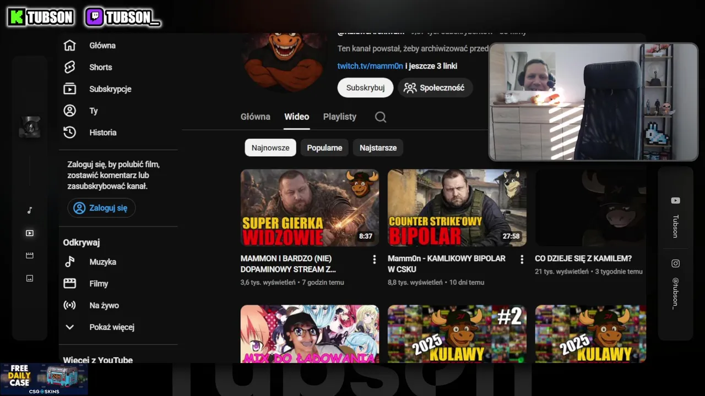The image size is (705, 396).
Task: Click the Odkrywaj section heading
Action: [82, 243]
